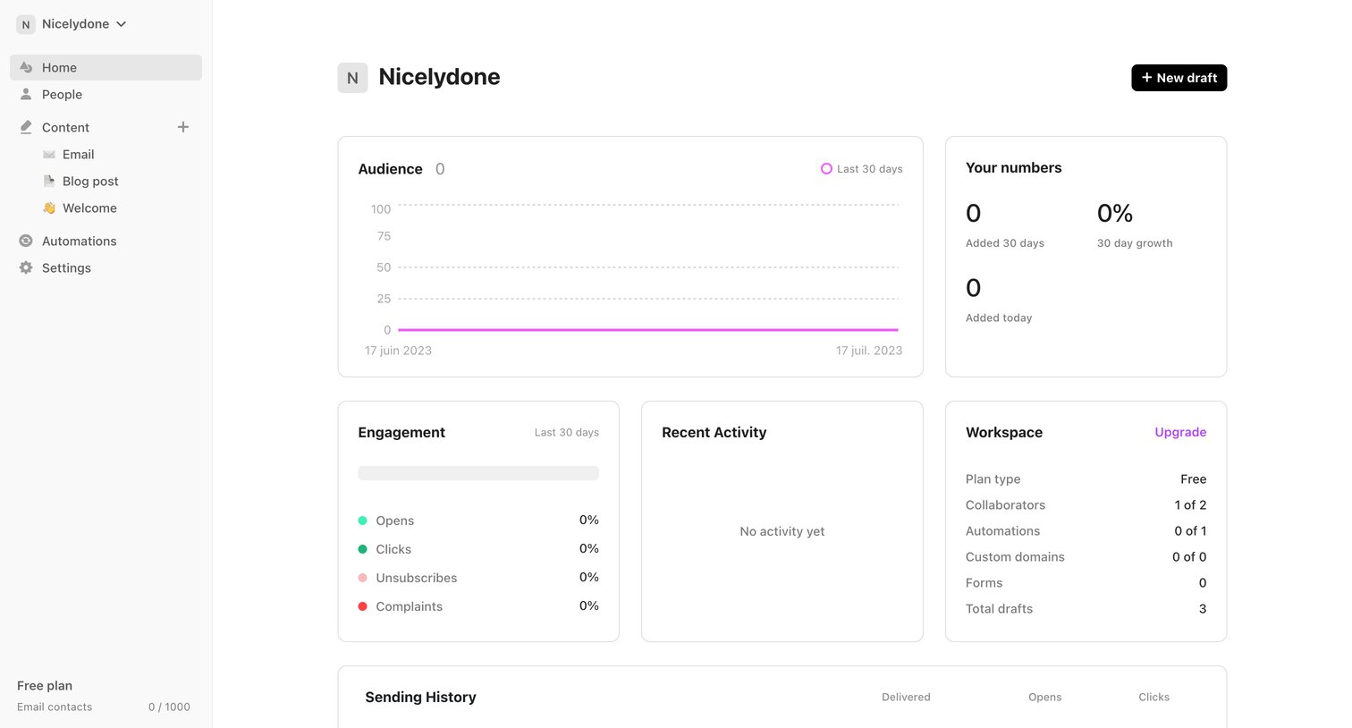
Task: Click the pink audience chart line
Action: click(648, 330)
